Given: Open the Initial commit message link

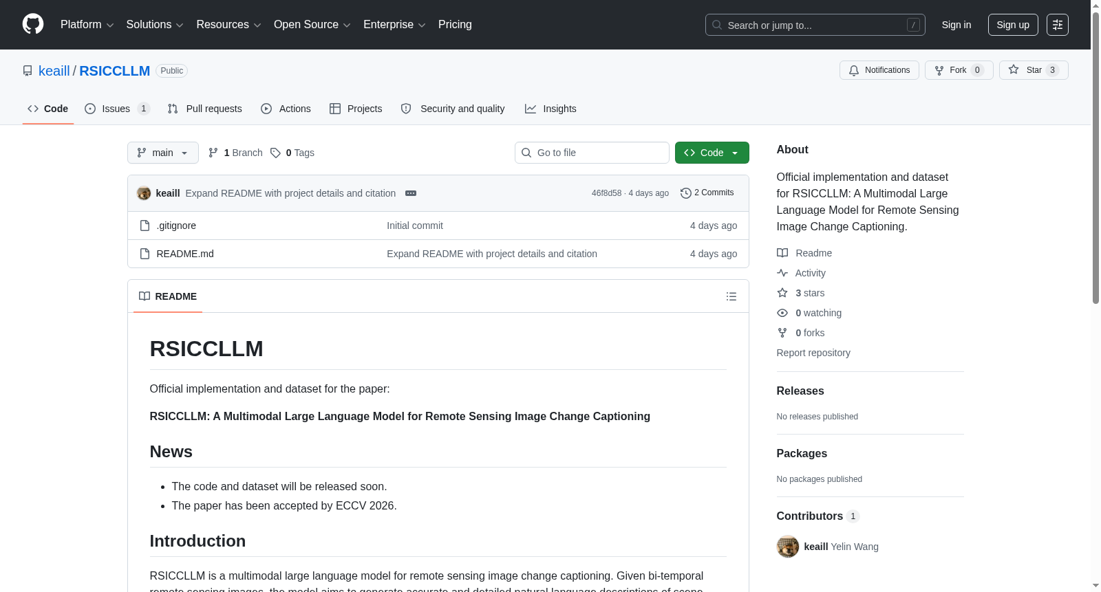Looking at the screenshot, I should pos(415,226).
